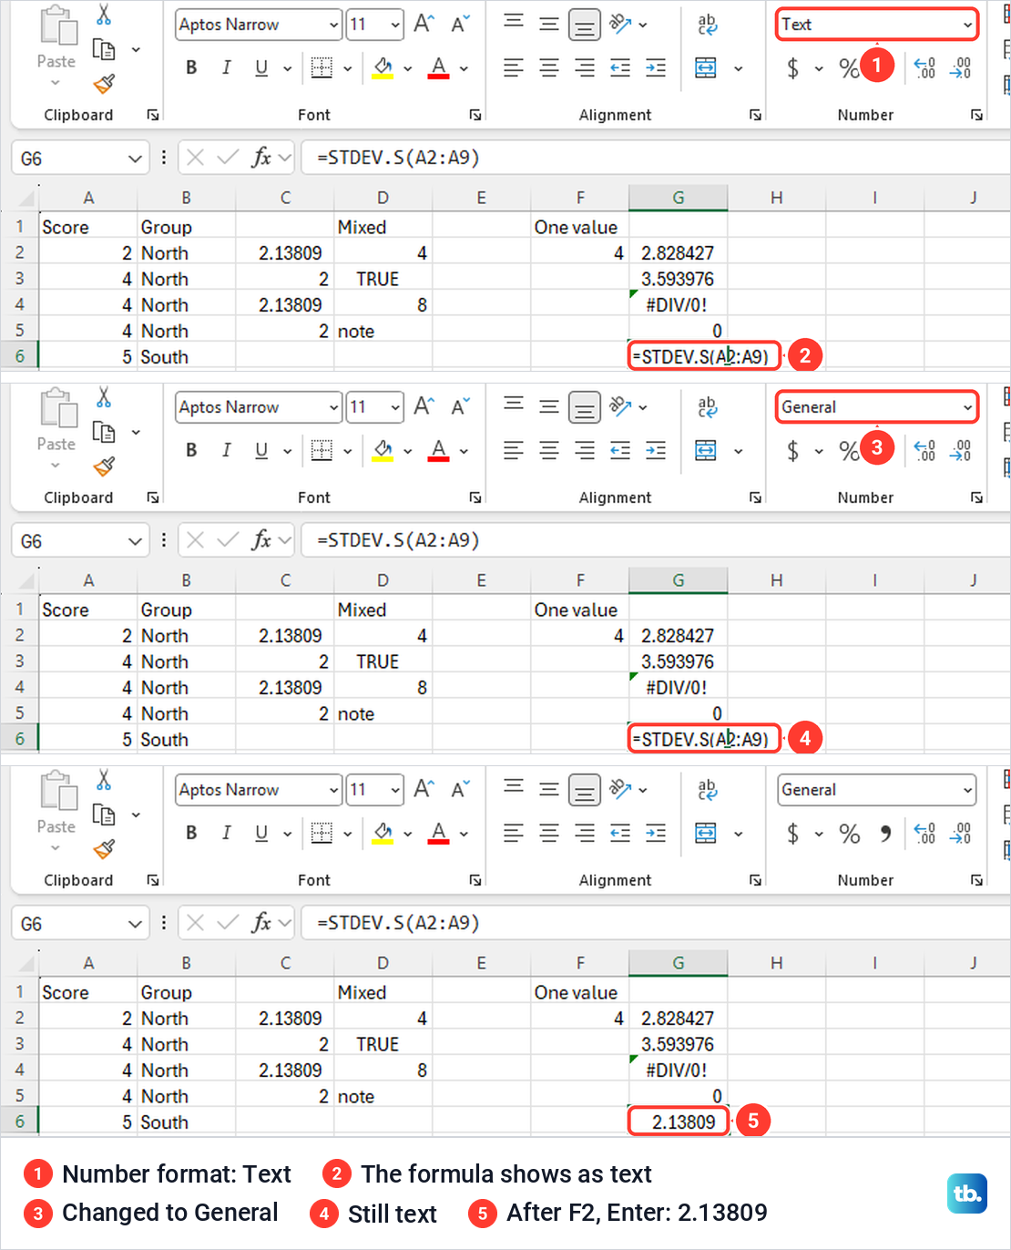Select the Format Painter brush in the top ribbon
1011x1250 pixels.
(104, 84)
